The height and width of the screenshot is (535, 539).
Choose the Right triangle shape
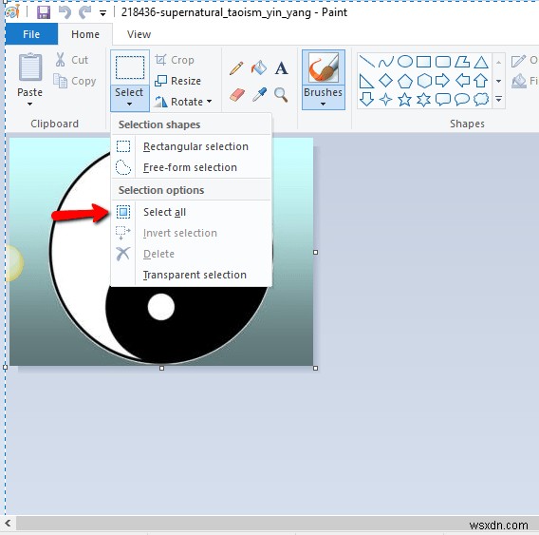pos(366,82)
